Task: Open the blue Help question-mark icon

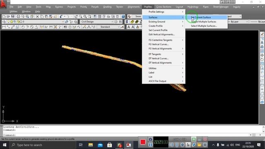Action: (123, 17)
